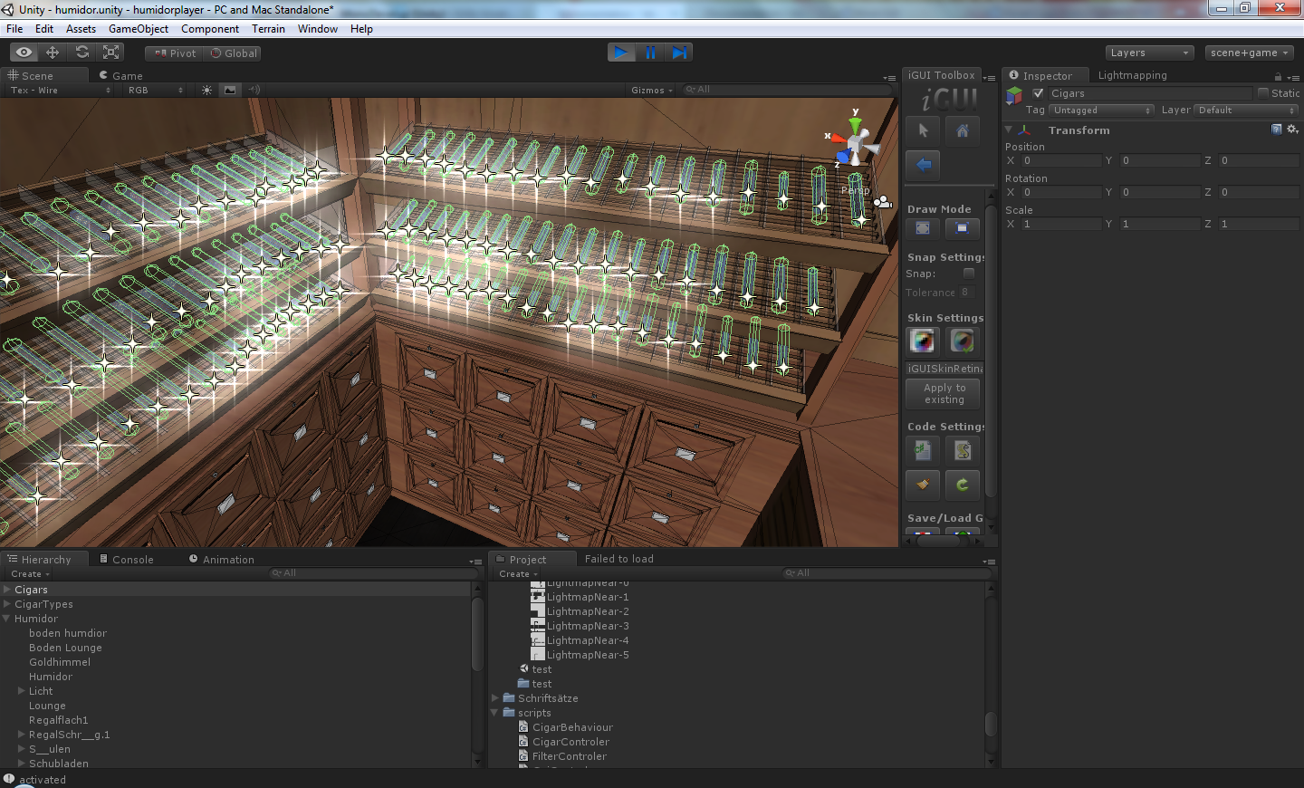Toggle Global handle rotation button
Screen dimensions: 1304x788
(234, 53)
